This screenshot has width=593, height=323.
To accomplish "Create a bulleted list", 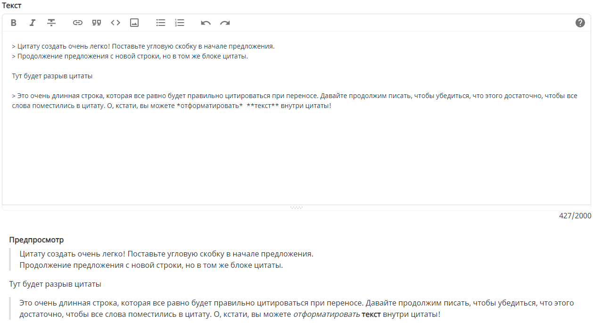I will point(161,23).
